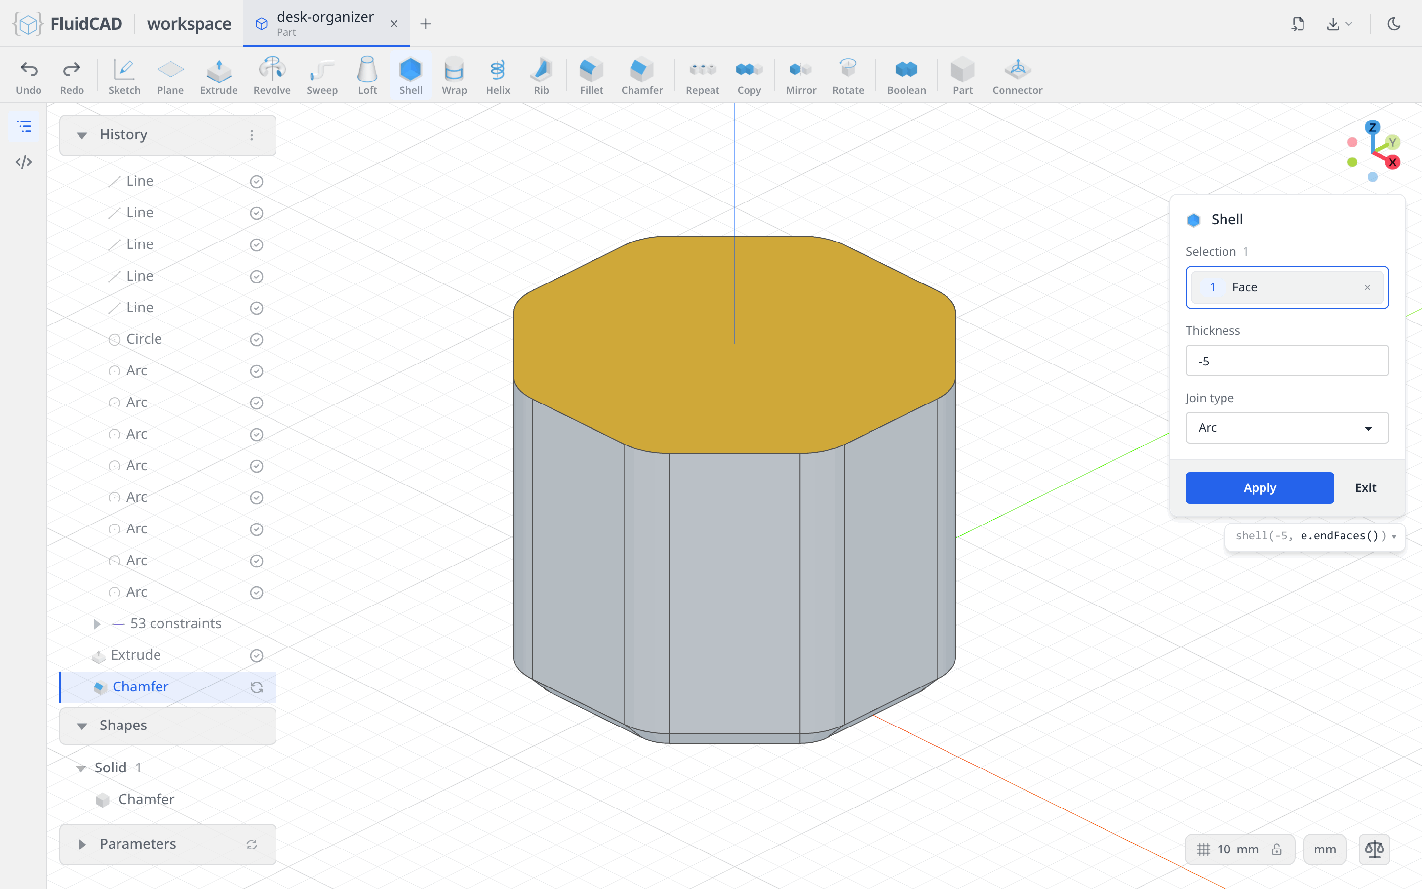Click the Apply button
This screenshot has height=889, width=1422.
(x=1259, y=487)
